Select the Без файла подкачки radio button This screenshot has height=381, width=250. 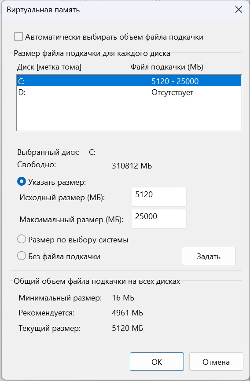22,256
